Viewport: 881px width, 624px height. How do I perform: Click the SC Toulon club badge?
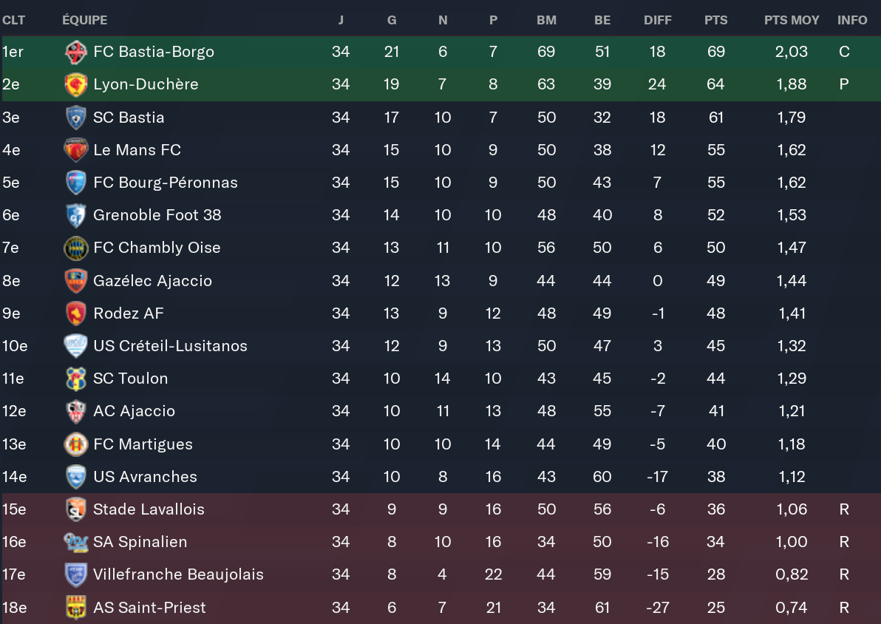pos(75,379)
